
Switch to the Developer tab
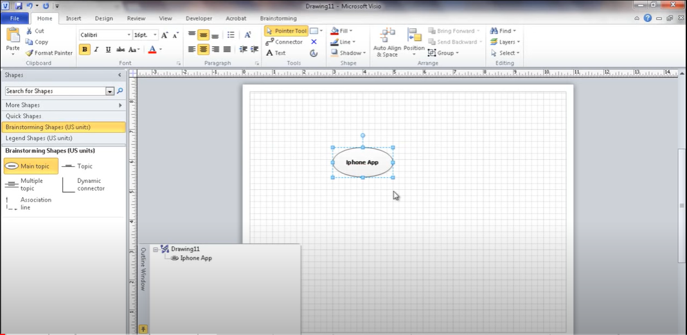[199, 19]
